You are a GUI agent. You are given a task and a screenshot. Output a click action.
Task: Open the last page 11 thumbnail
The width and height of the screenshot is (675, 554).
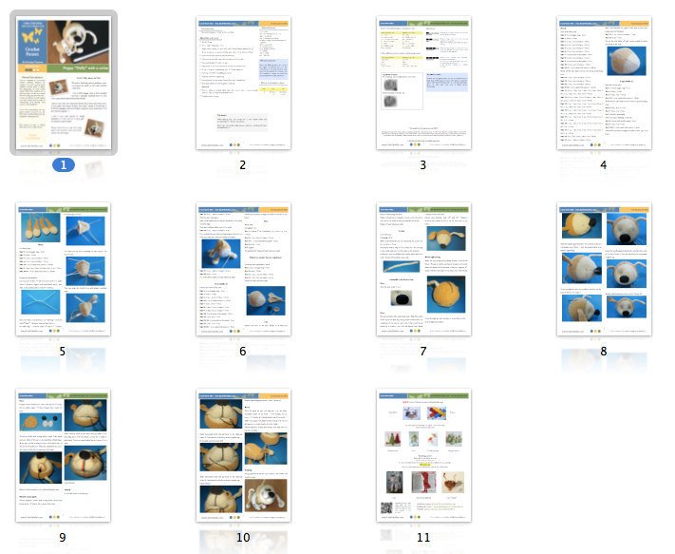pos(423,454)
